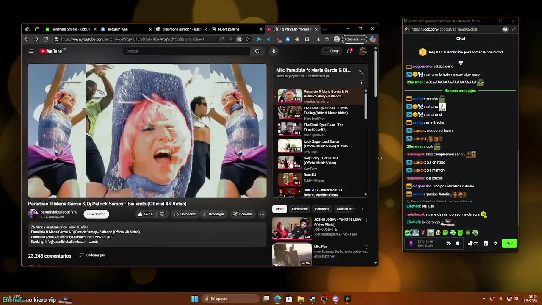
Task: Dislike the Bailando video
Action: click(x=162, y=214)
